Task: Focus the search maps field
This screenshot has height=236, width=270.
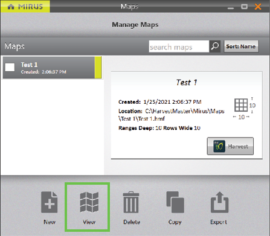Action: coord(179,46)
